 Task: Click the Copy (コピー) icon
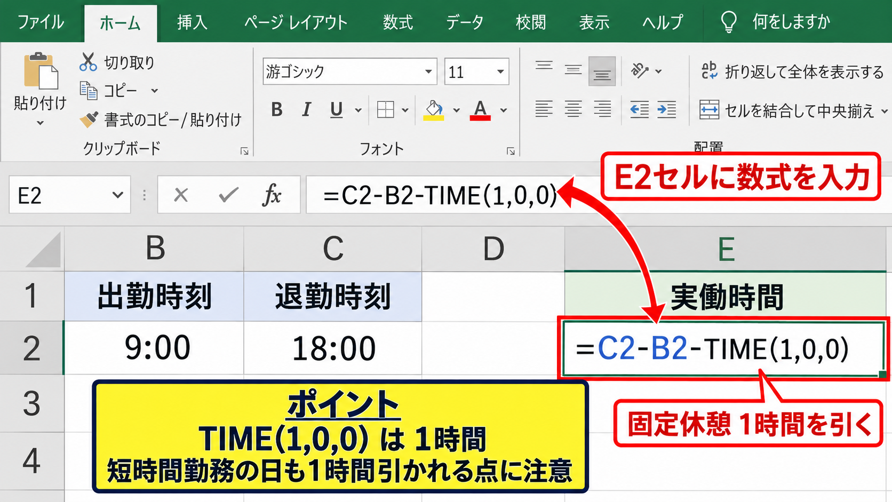pyautogui.click(x=88, y=91)
